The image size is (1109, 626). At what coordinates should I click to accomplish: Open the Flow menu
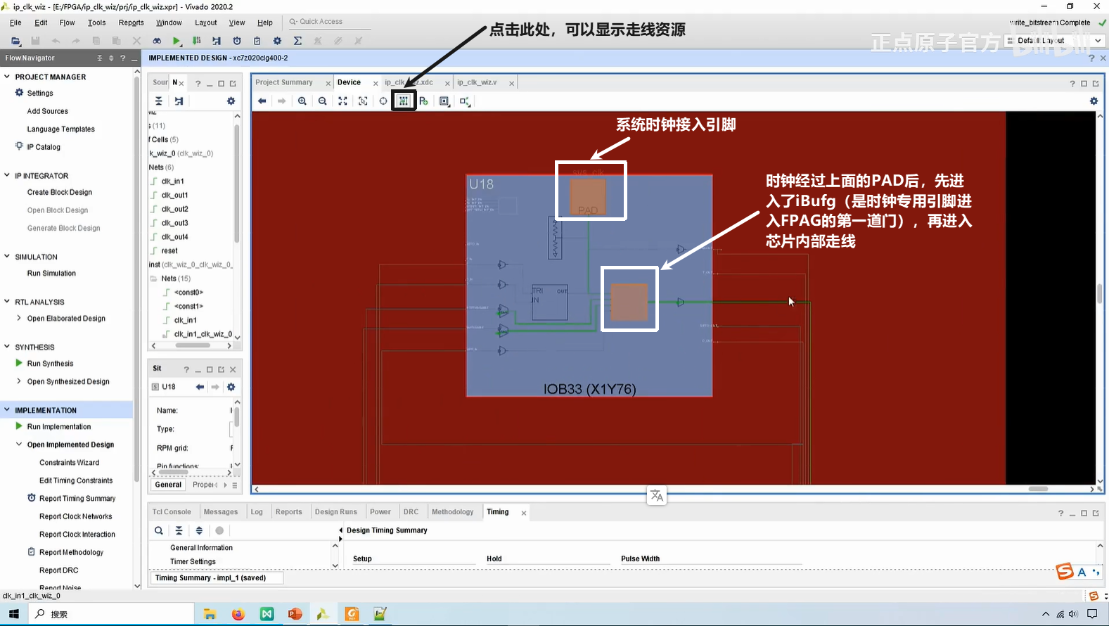68,23
